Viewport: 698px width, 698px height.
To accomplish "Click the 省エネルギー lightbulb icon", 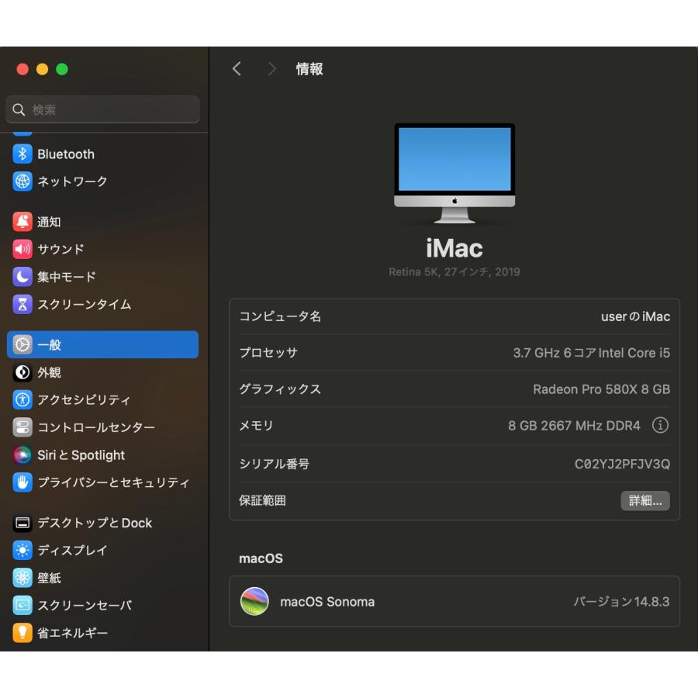I will [x=22, y=633].
